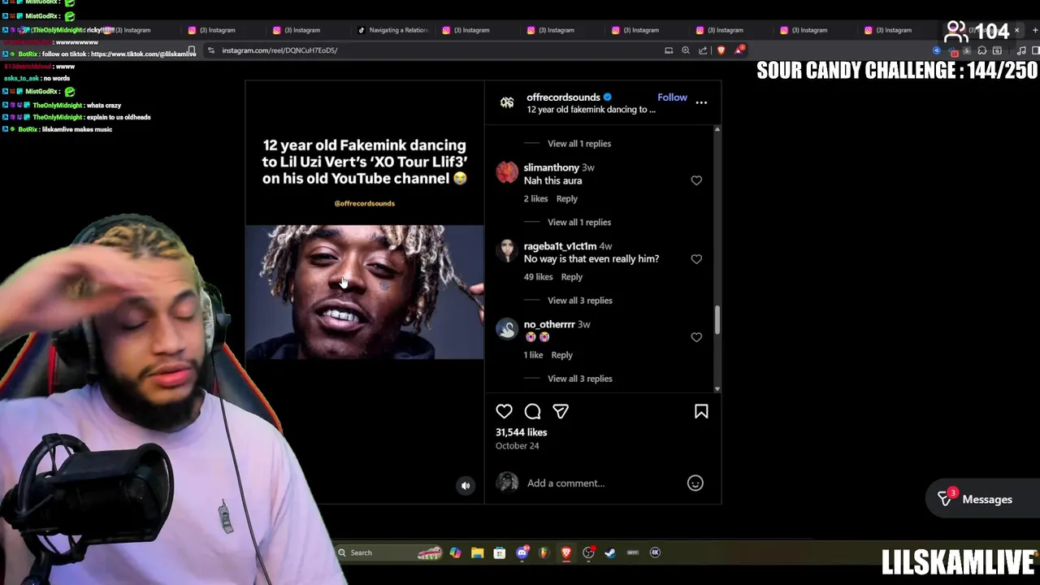Expand View all 1 replies above slimanthony's comment
Screen dimensions: 1040x585
coord(579,144)
